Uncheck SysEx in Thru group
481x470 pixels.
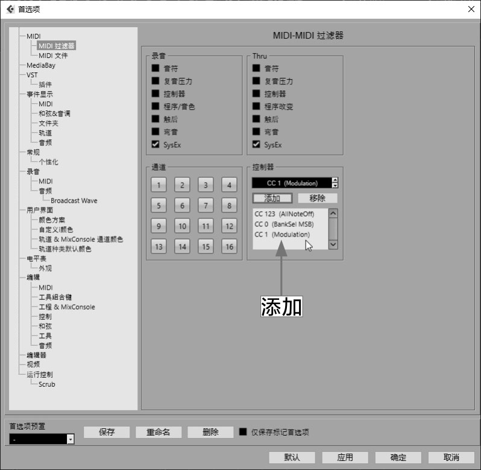coord(256,144)
